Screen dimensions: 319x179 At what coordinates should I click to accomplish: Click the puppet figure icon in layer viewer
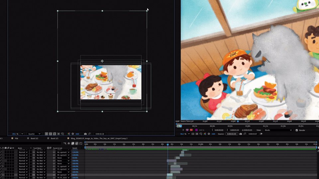(183, 130)
